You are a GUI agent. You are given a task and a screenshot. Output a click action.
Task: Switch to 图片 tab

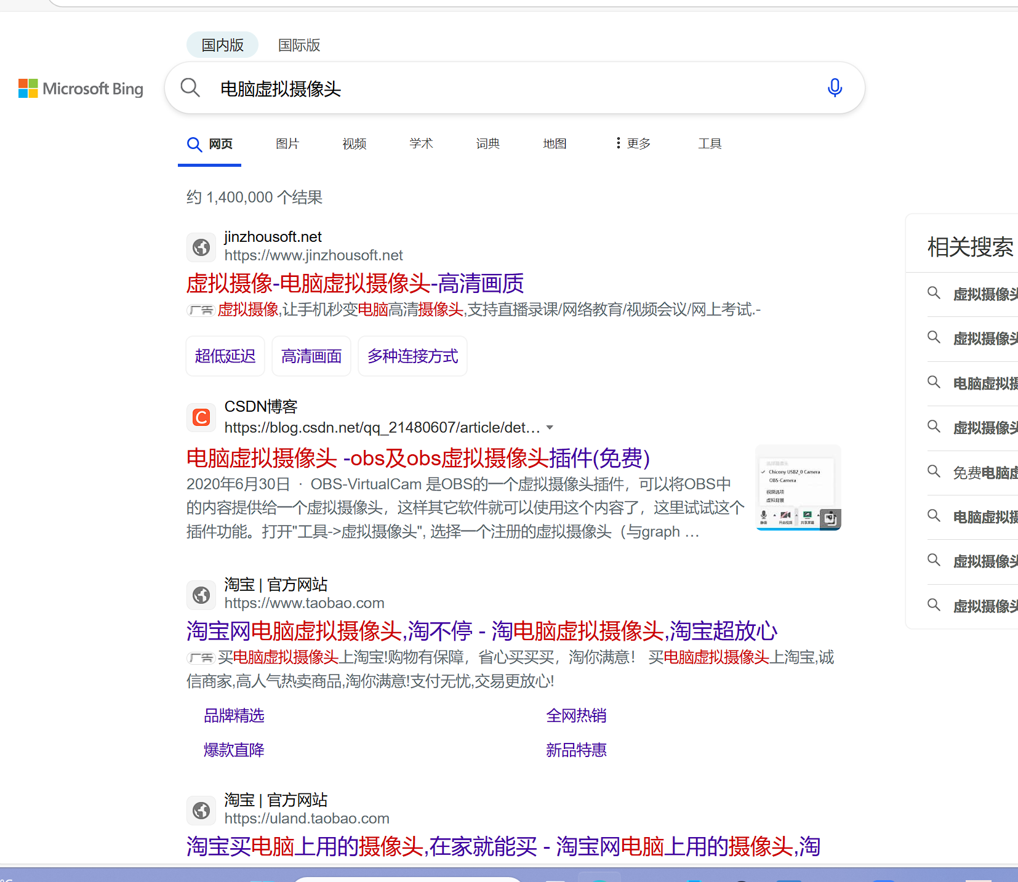[x=287, y=143]
